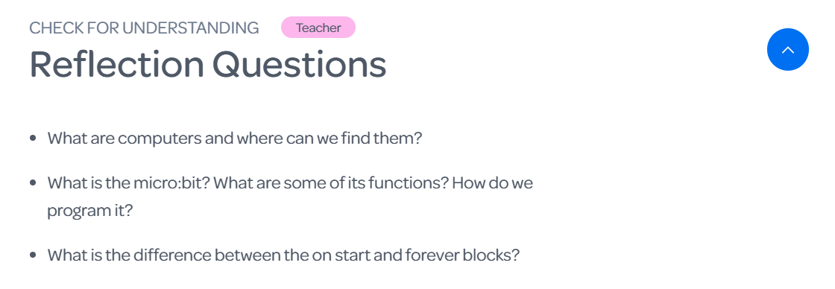Click the bullet before the on start question
The image size is (835, 289).
(x=33, y=255)
